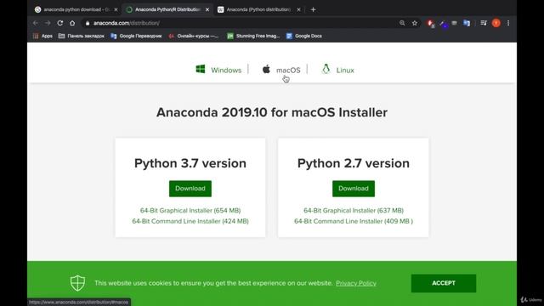Go back with the browser back arrow
Screen dimensions: 544x306
(36, 23)
